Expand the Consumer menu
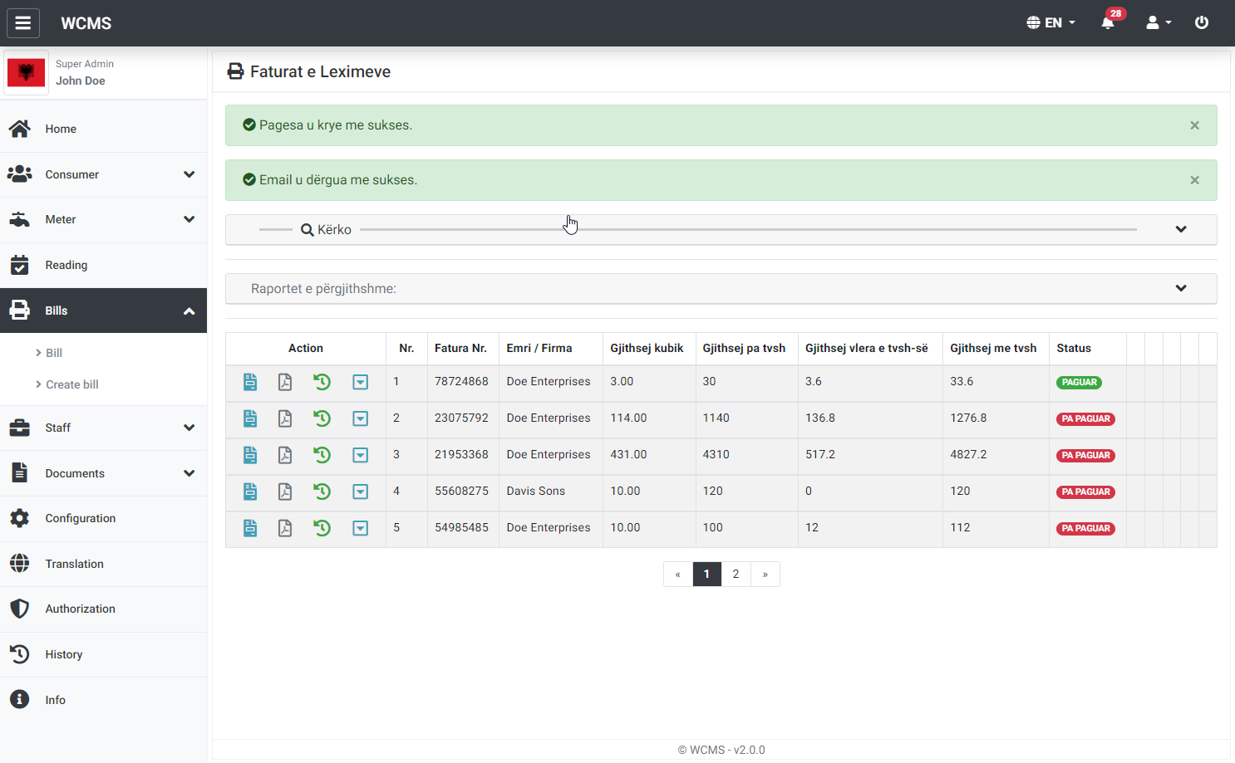 (x=103, y=174)
